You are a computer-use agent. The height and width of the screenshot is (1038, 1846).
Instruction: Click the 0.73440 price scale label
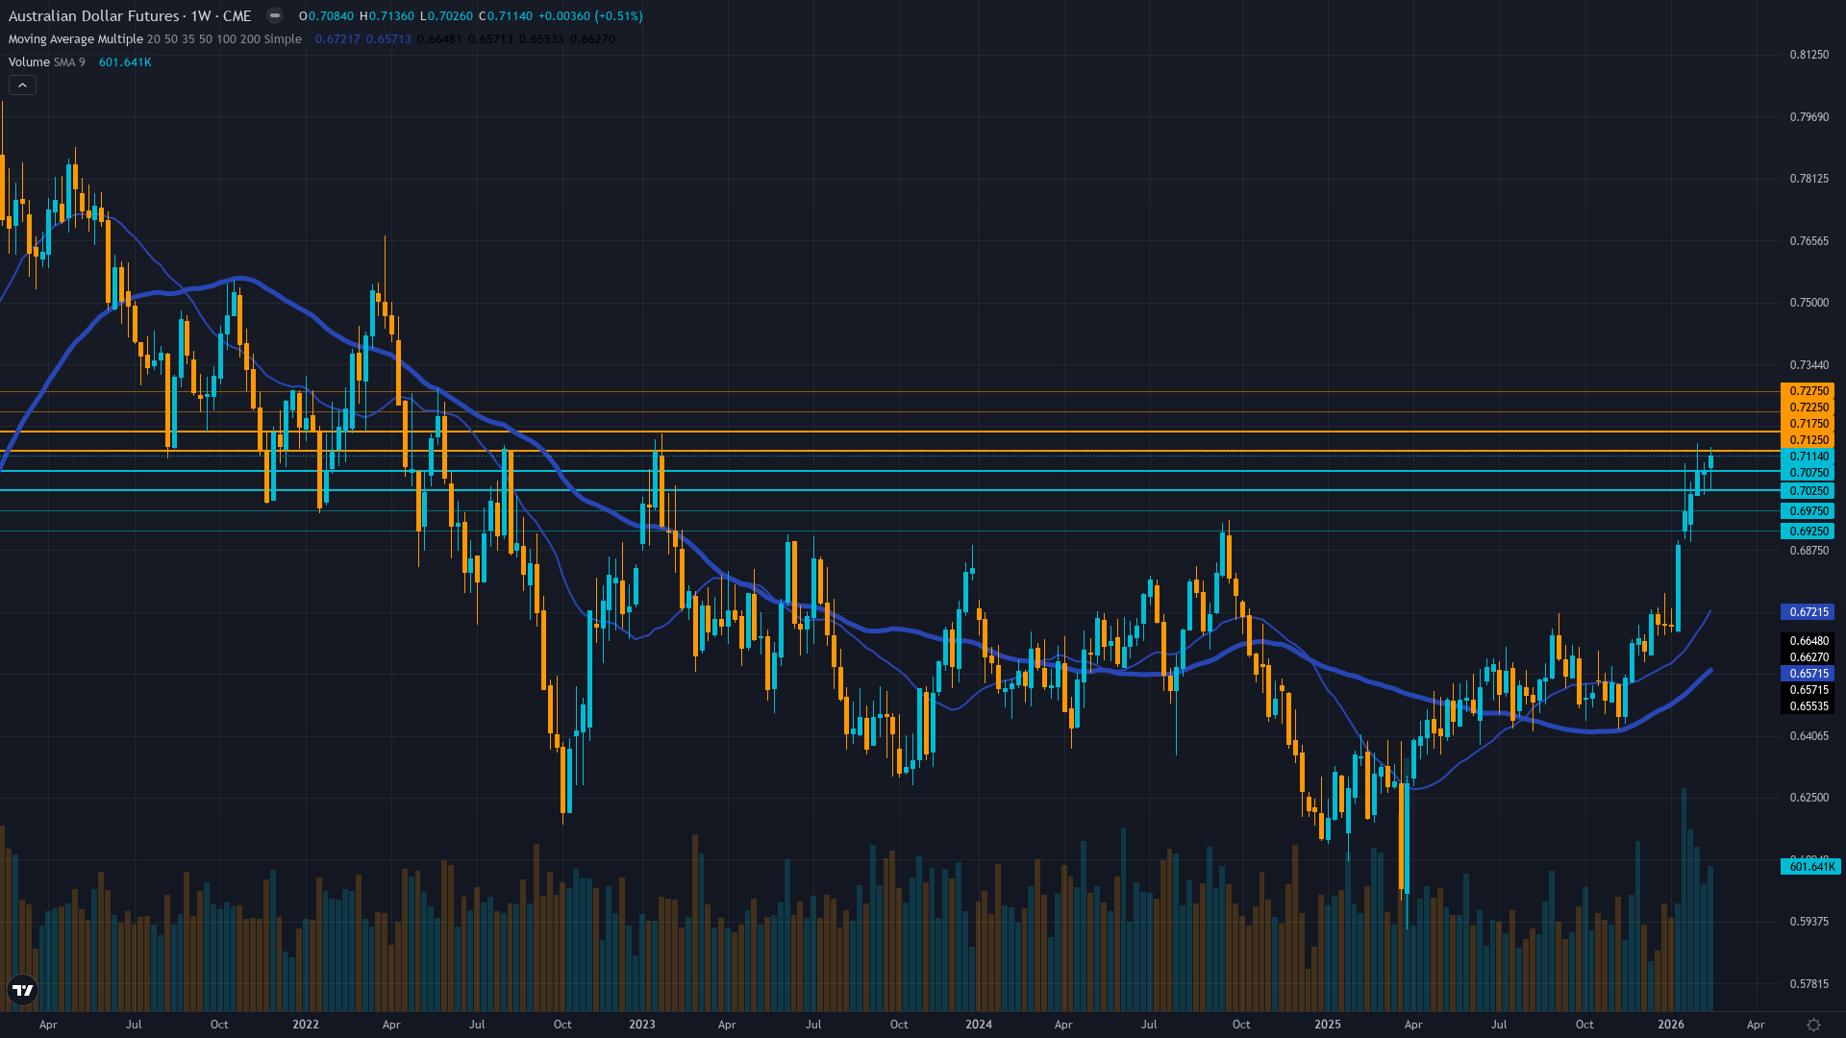pyautogui.click(x=1809, y=365)
